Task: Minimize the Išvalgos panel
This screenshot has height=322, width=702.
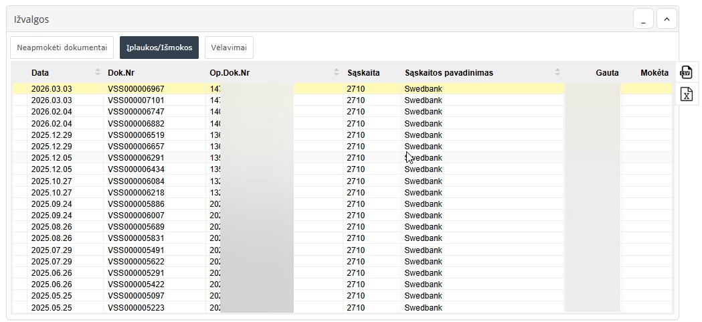Action: tap(643, 19)
